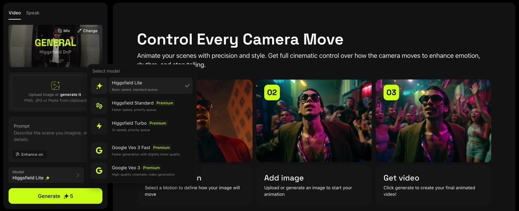
Task: Switch to the Speak tab
Action: [33, 13]
